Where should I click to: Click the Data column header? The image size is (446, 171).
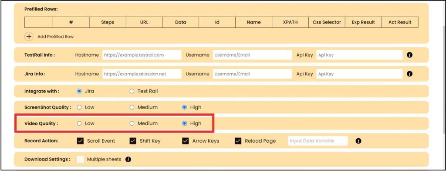pyautogui.click(x=181, y=22)
